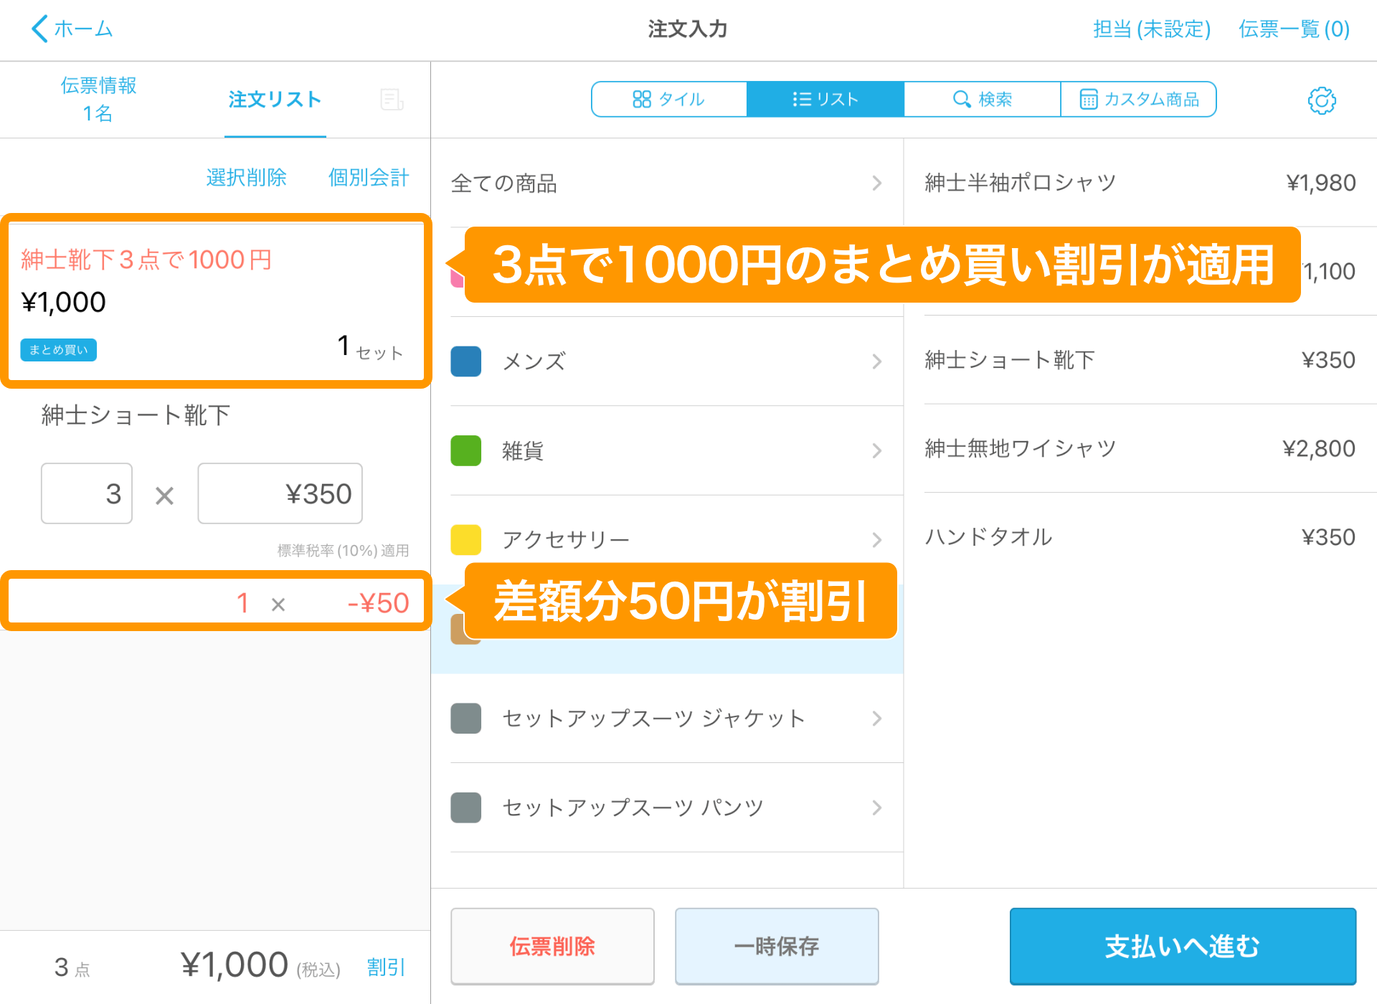
Task: Click 伝票削除 button
Action: point(552,946)
